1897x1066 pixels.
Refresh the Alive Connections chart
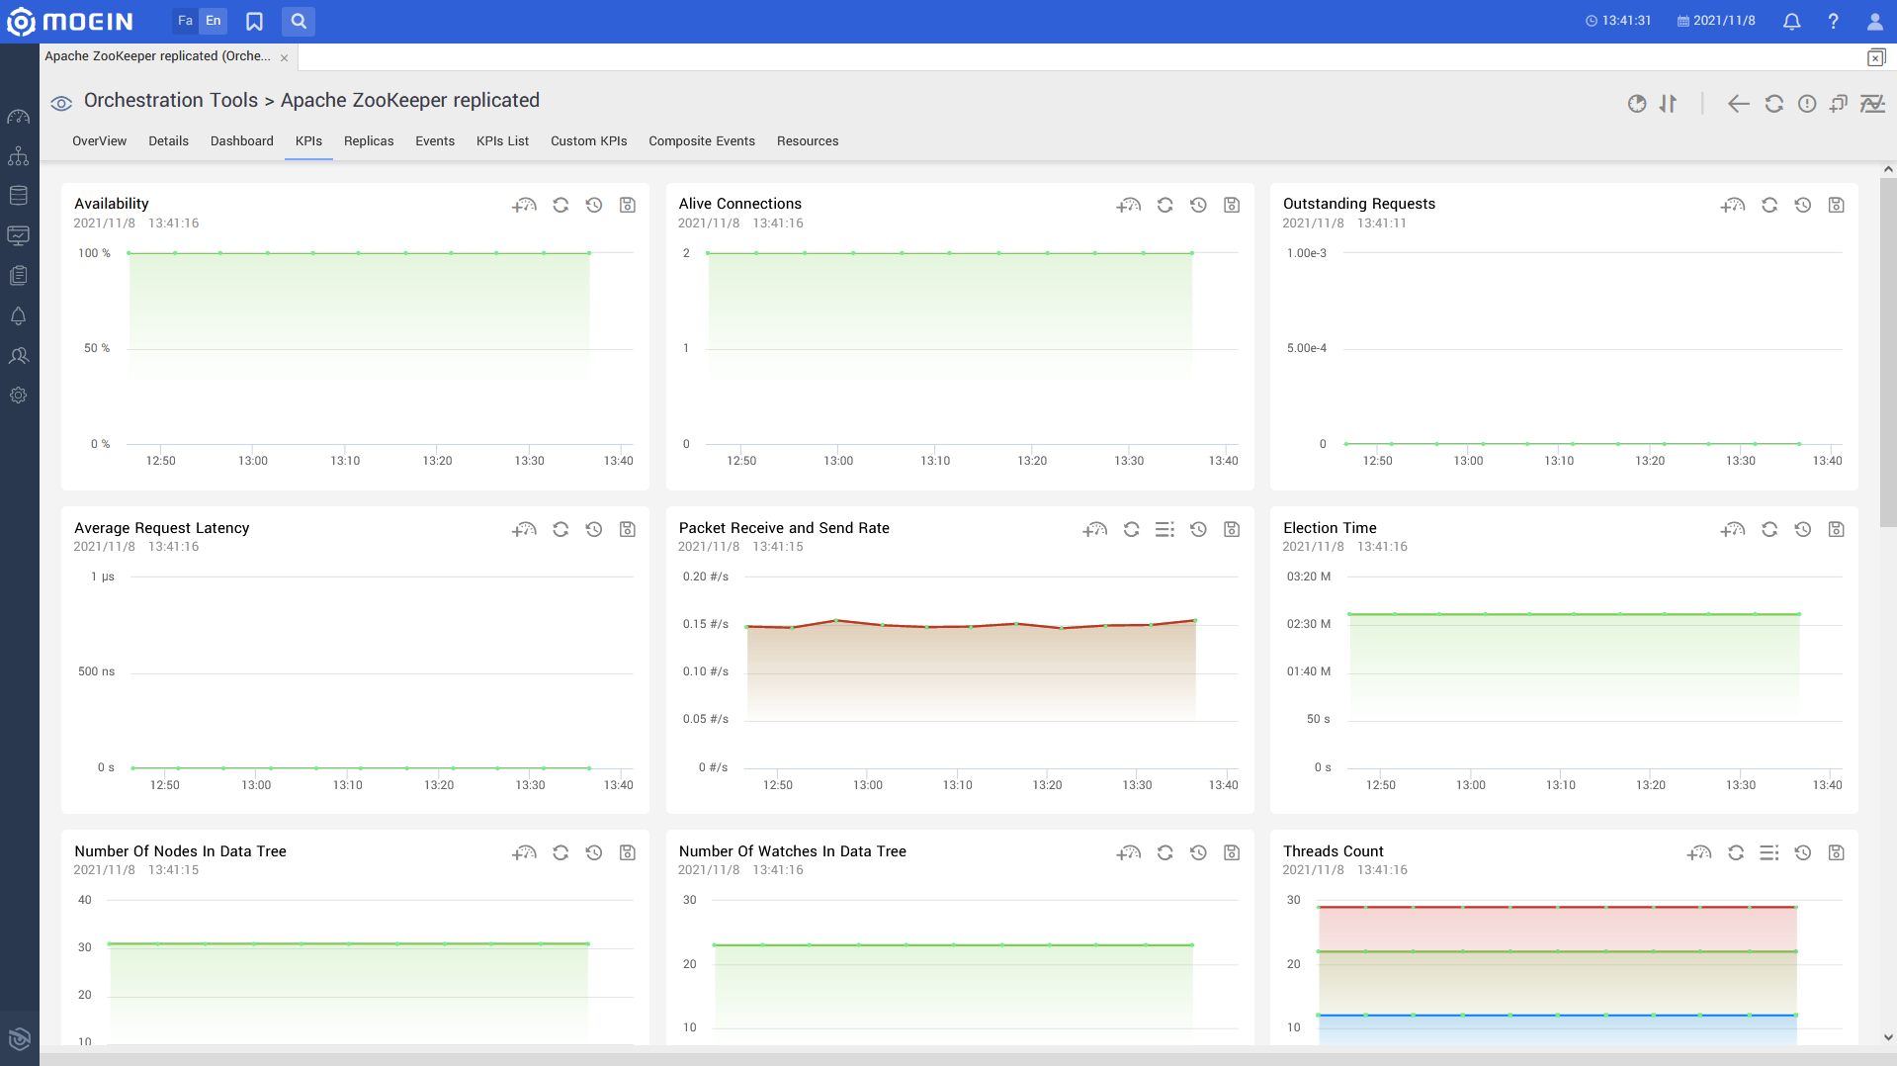tap(1165, 205)
